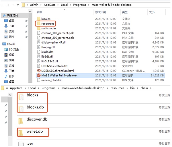This screenshot has width=172, height=147.
Task: Select 此电脑 label in navigation pane
Action: [x=11, y=44]
